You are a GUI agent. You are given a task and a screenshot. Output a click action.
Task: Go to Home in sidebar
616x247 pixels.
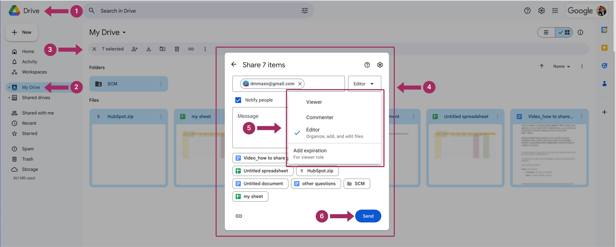pyautogui.click(x=28, y=52)
